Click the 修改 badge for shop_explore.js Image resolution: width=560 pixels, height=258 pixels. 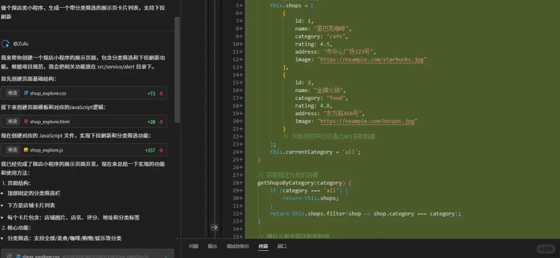coord(12,150)
